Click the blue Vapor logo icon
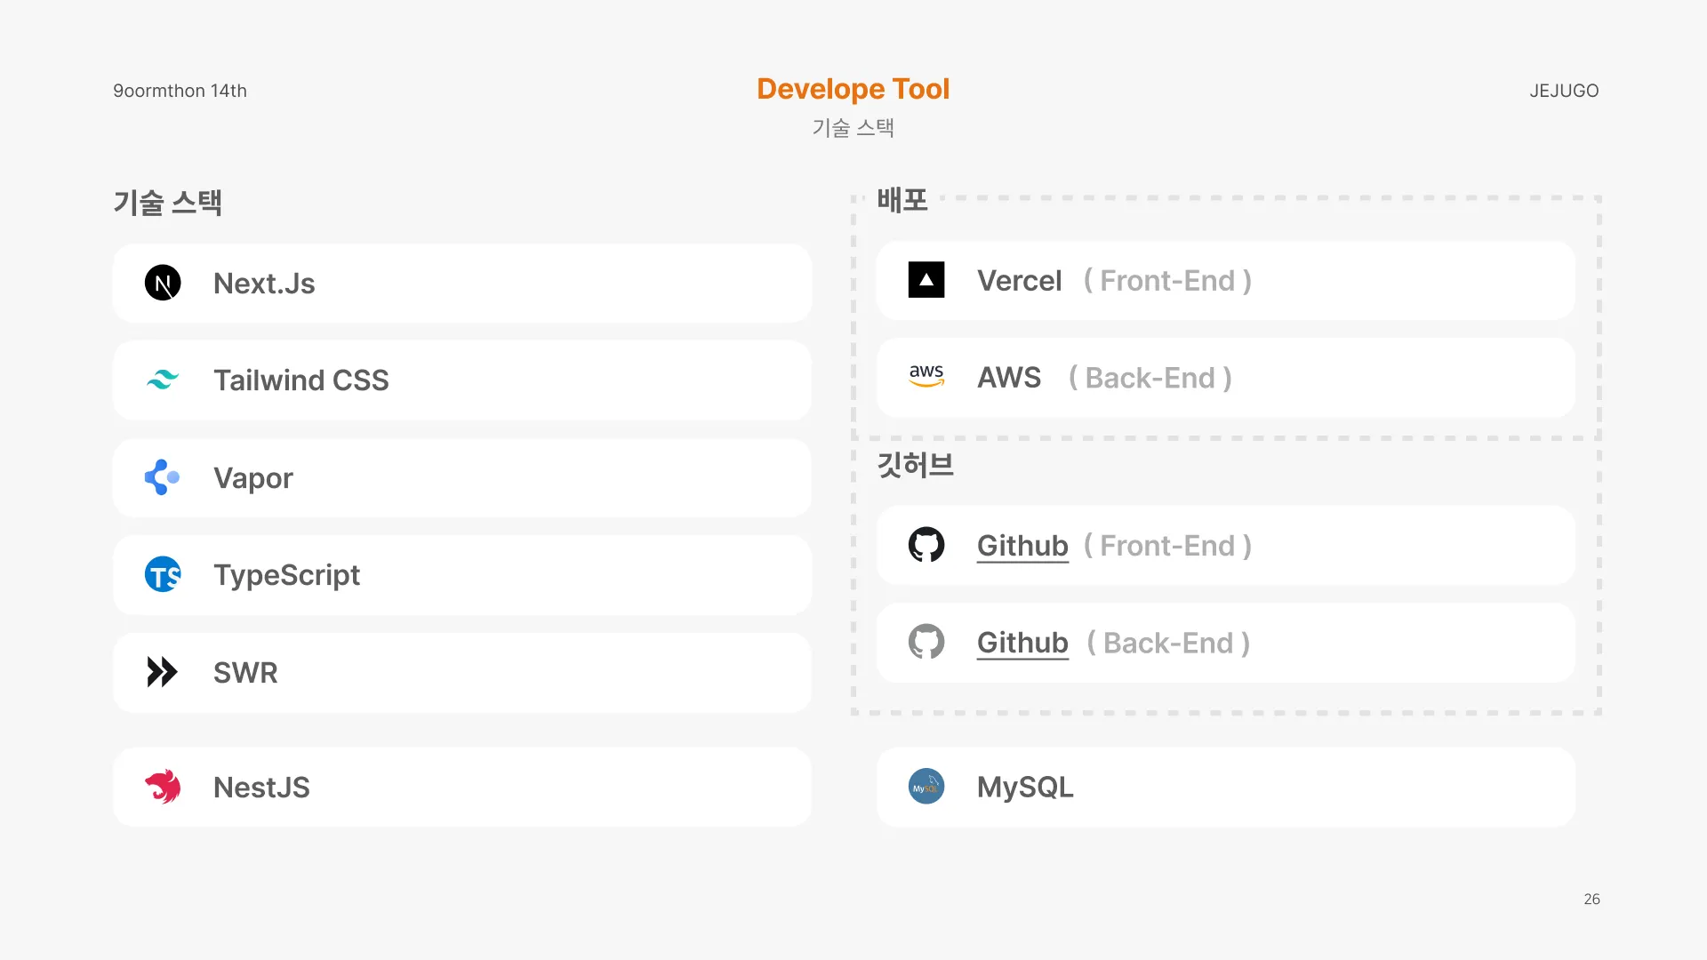Viewport: 1707px width, 960px height. tap(163, 477)
